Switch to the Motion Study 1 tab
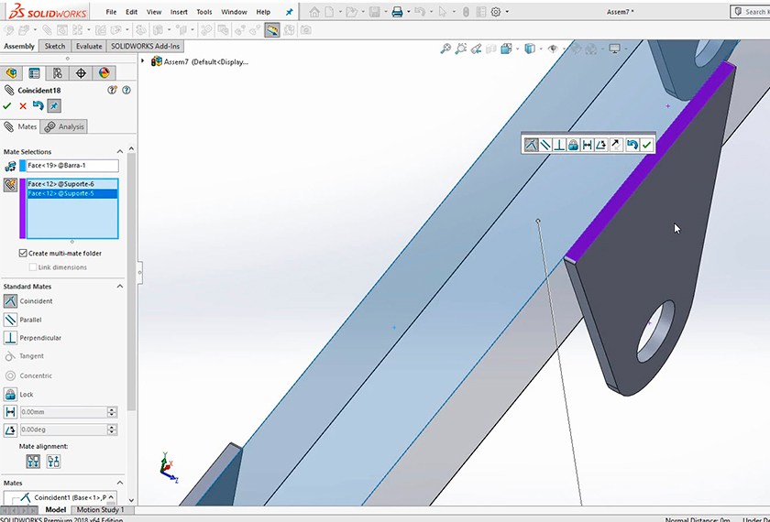This screenshot has height=522, width=770. (x=100, y=510)
